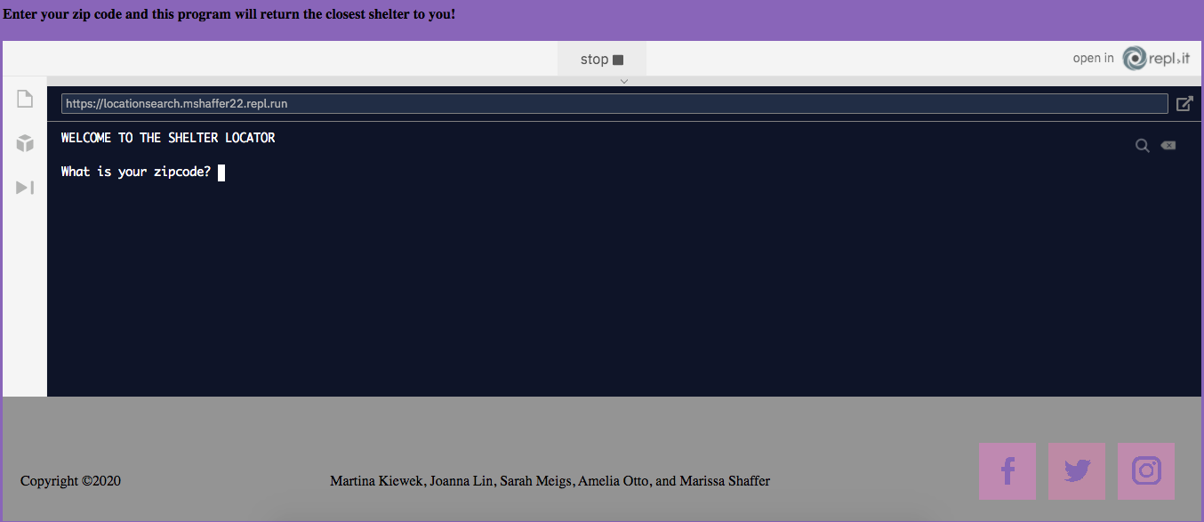Open the Twitter social link
The image size is (1204, 522).
tap(1077, 471)
